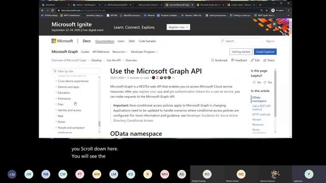Open API Reference in Microsoft Graph nav
Screen dimensions: 326x183
click(x=101, y=52)
